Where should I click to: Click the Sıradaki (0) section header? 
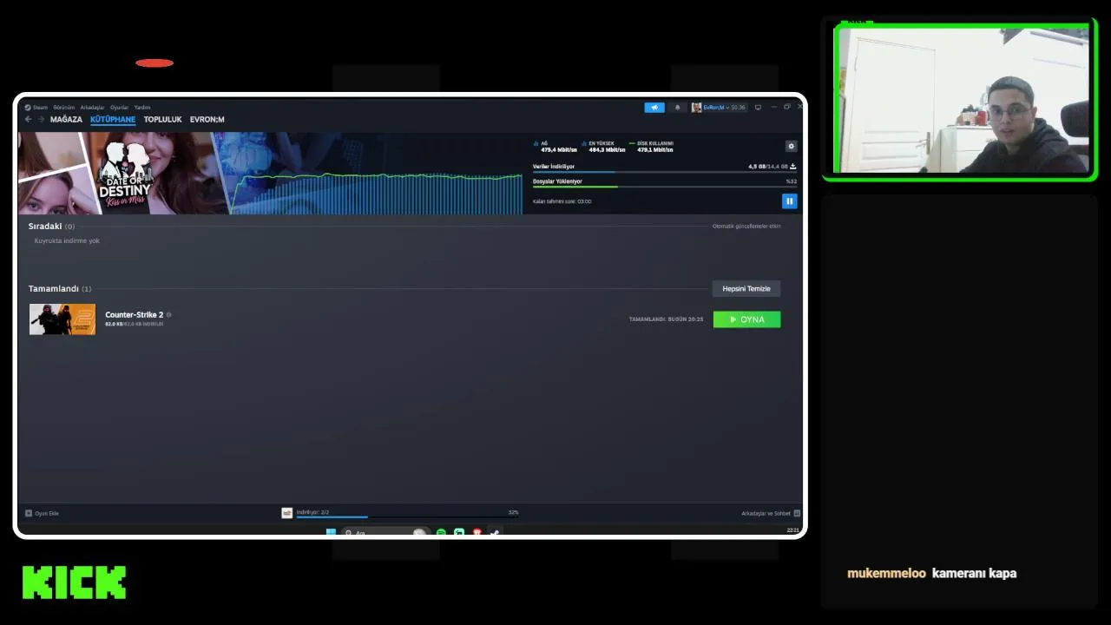tap(51, 226)
